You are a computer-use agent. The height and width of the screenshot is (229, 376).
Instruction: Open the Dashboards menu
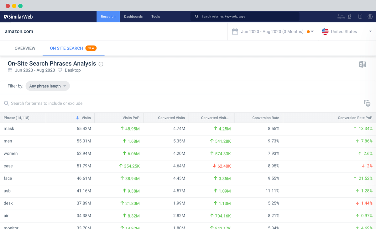coord(133,17)
